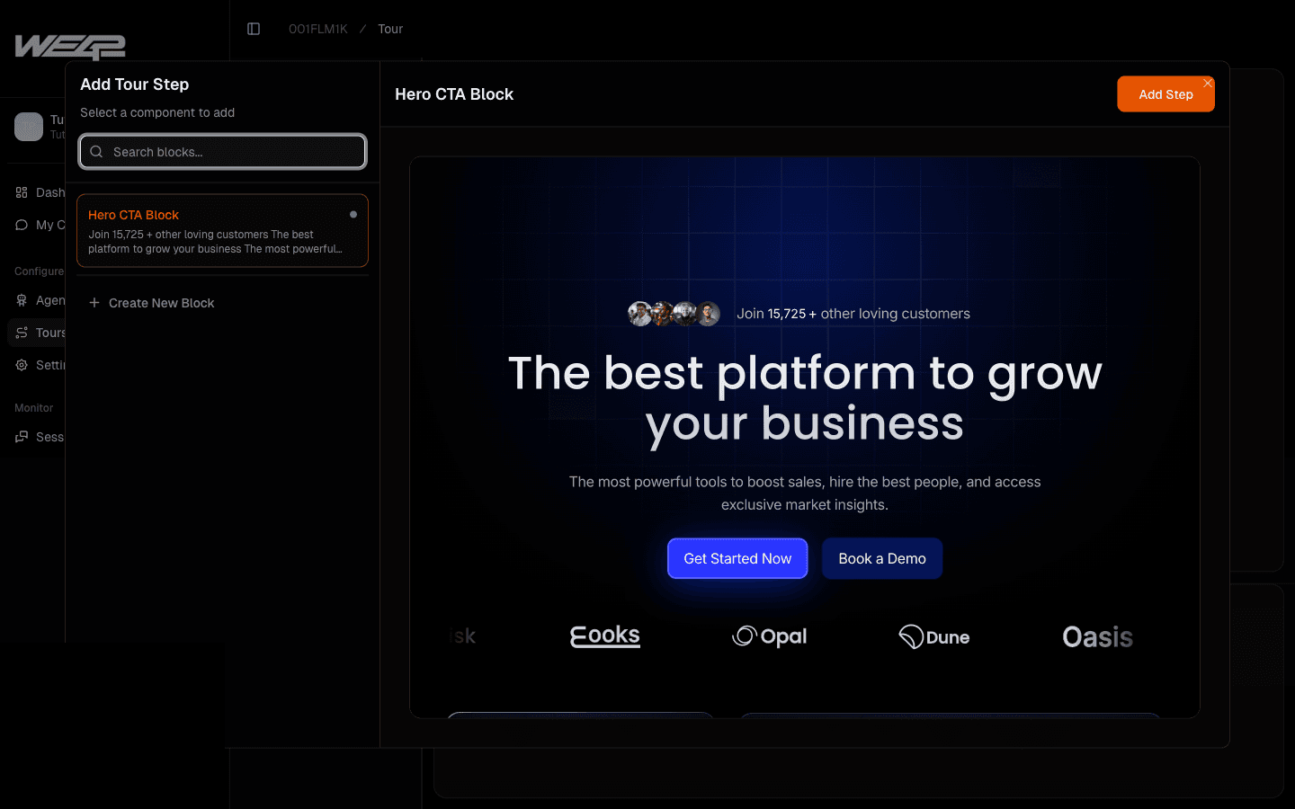Click the magnifier icon in the search box
The width and height of the screenshot is (1295, 809).
96,152
